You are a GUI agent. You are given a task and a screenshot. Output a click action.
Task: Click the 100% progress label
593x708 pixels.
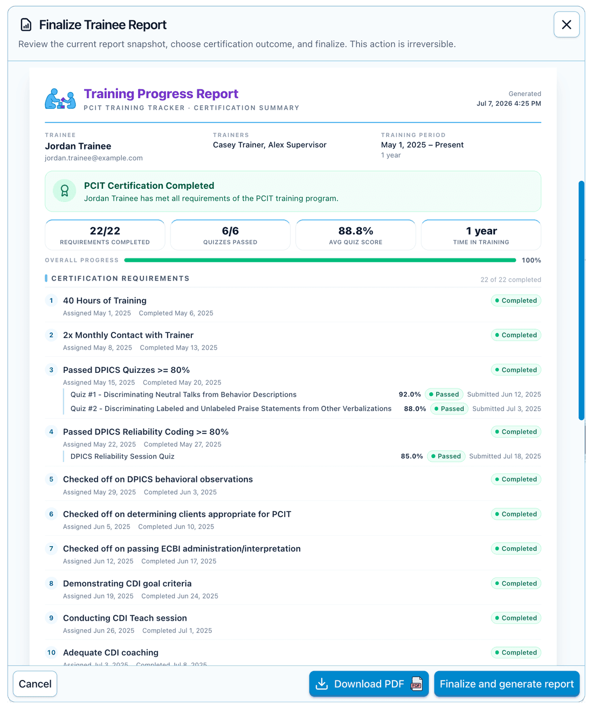pyautogui.click(x=531, y=260)
